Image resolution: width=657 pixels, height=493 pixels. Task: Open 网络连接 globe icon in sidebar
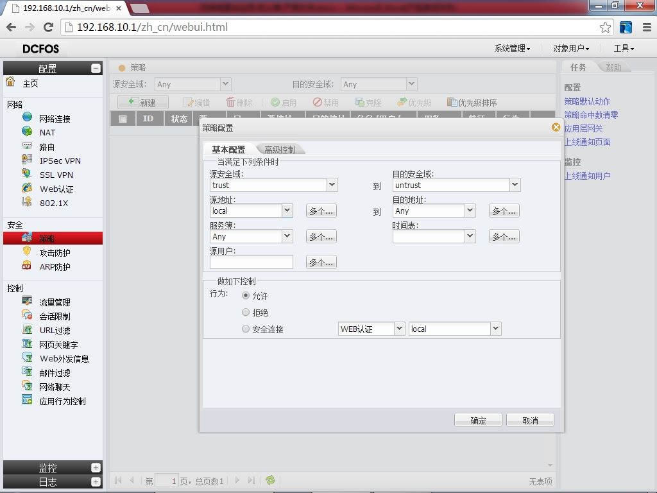pyautogui.click(x=27, y=117)
